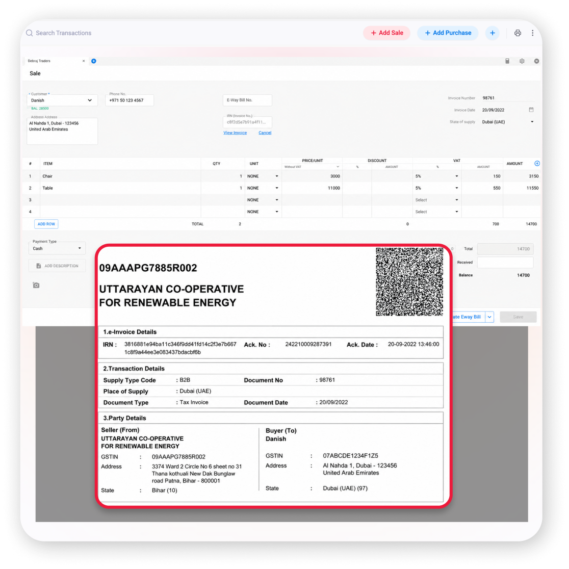Open the unit dropdown in Chair row

263,176
